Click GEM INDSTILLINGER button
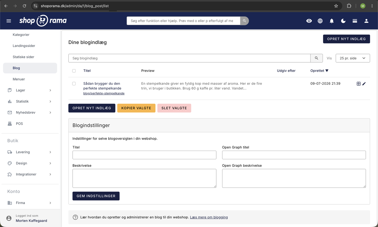This screenshot has height=227, width=378. coord(96,196)
